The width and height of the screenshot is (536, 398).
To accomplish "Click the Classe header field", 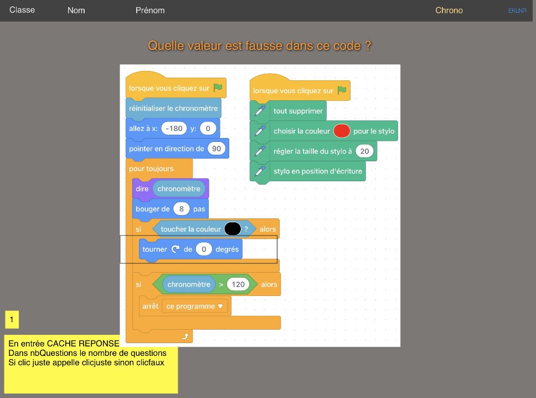I will [x=22, y=10].
